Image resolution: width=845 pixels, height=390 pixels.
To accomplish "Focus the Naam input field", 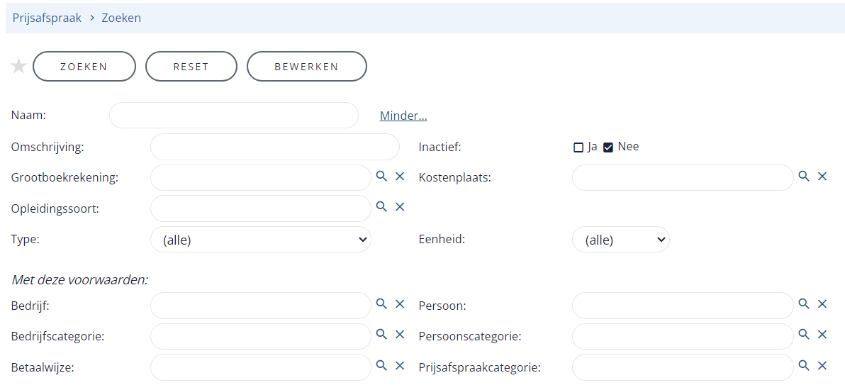I will click(234, 116).
